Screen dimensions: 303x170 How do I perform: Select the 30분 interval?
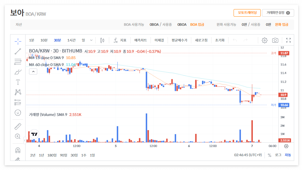(x=57, y=40)
